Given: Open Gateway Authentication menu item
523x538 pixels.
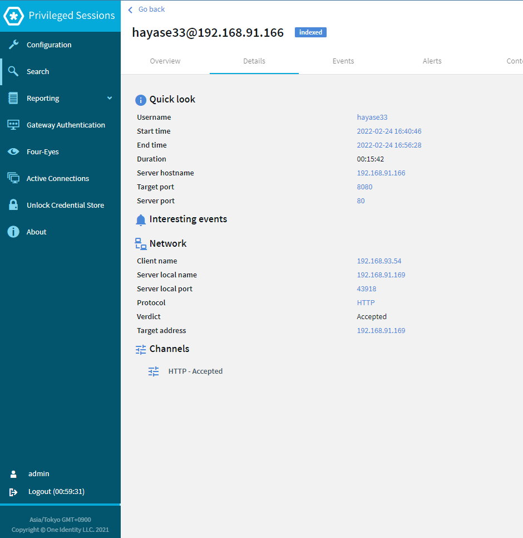Looking at the screenshot, I should pos(60,125).
